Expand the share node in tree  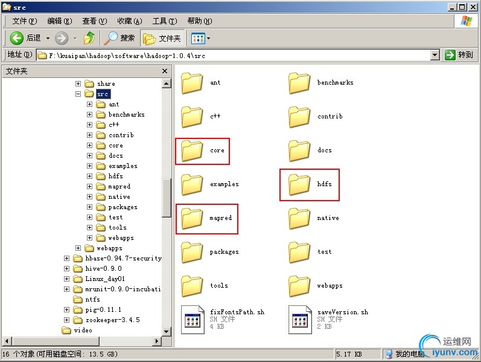click(x=78, y=83)
